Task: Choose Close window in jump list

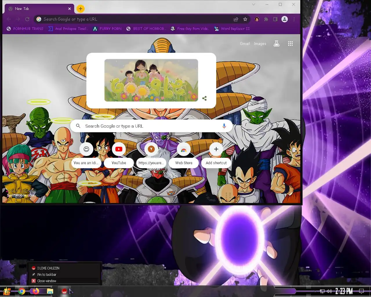Action: pyautogui.click(x=65, y=281)
